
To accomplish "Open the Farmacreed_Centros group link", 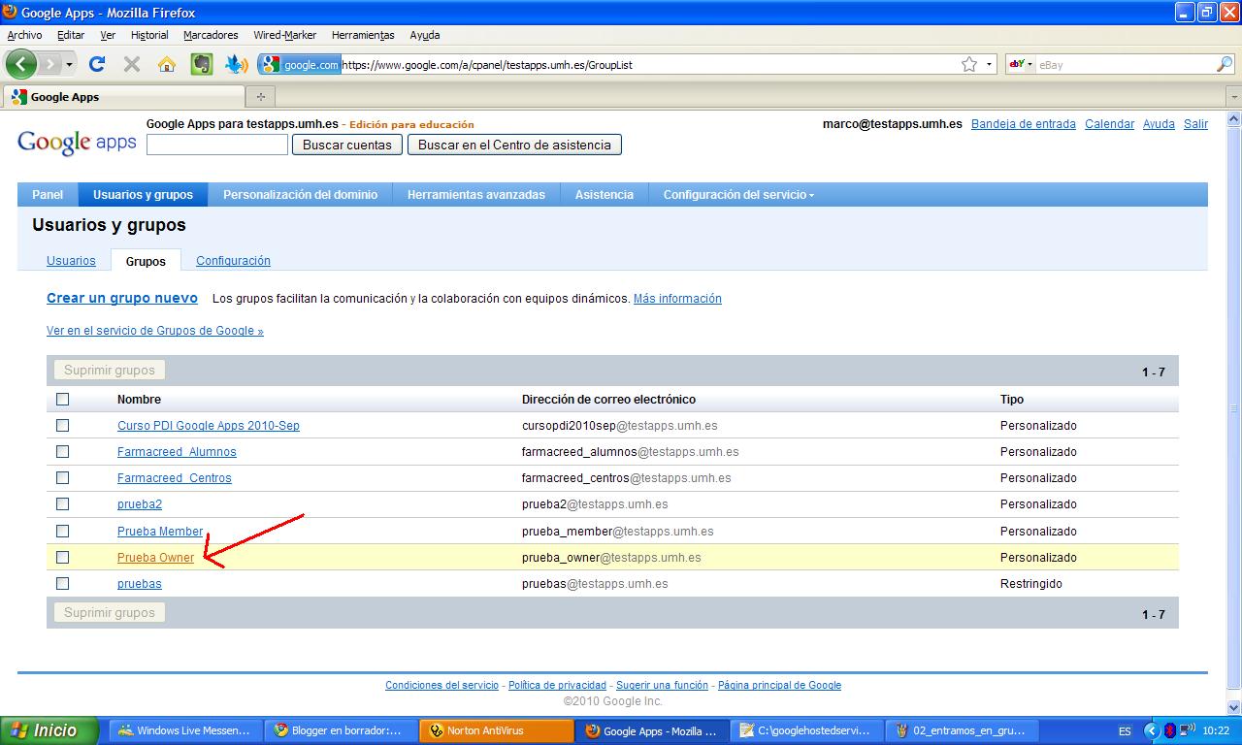I will (175, 478).
